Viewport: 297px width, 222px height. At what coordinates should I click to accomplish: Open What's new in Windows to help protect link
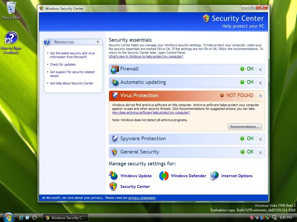point(146,56)
